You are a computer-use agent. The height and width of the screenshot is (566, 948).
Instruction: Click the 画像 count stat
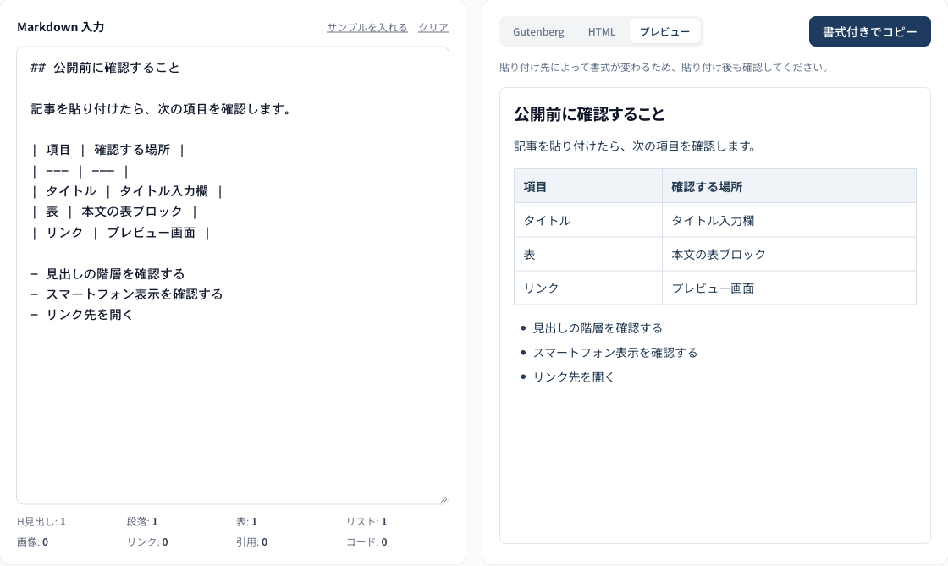[x=33, y=541]
